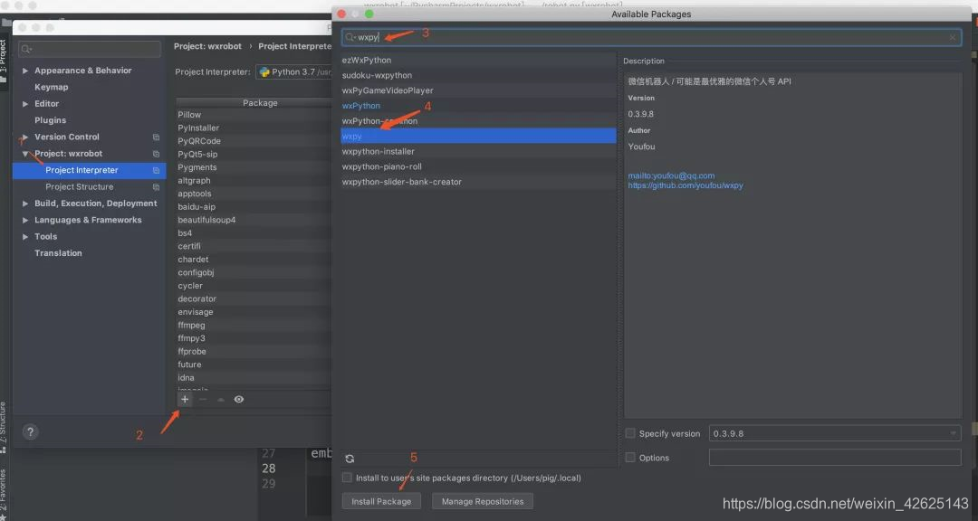978x521 pixels.
Task: Select wxpython-slider-bank-creator package
Action: point(478,182)
